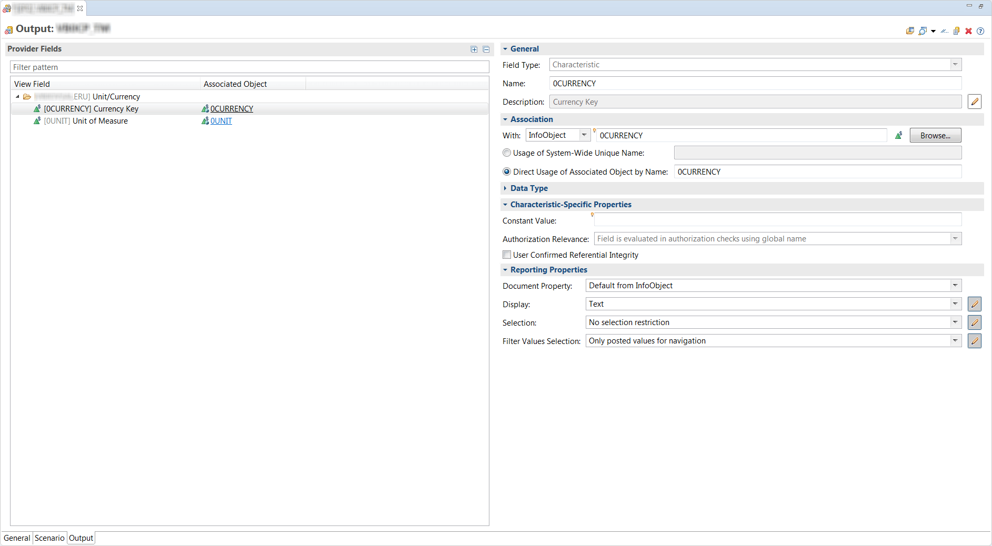Click the red remove icon in toolbar
Viewport: 992px width, 546px height.
(968, 31)
